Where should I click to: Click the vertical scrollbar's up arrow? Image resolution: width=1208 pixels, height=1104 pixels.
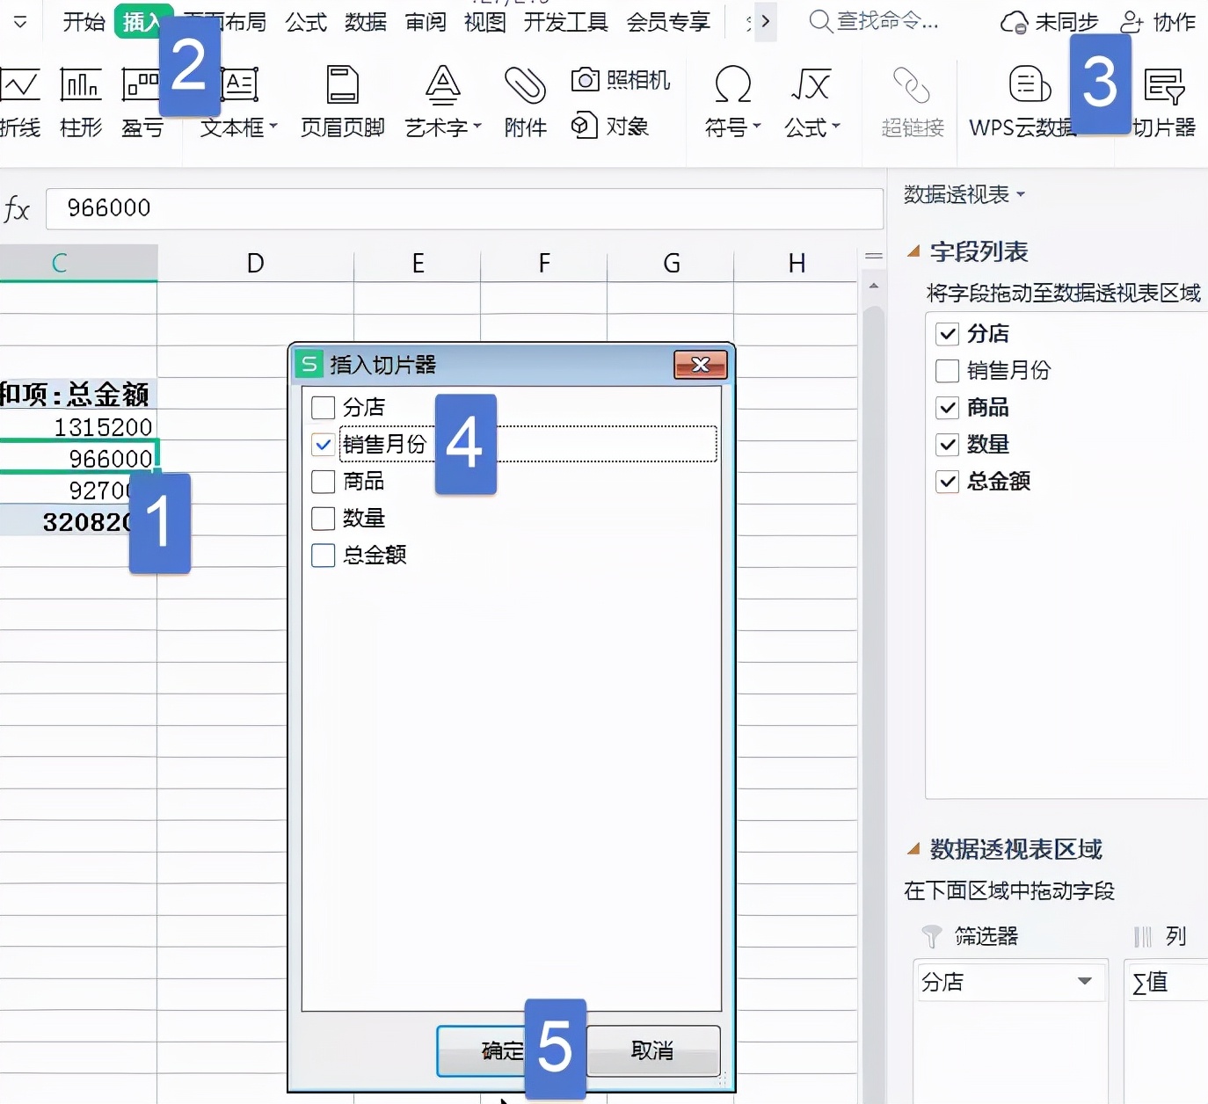[x=873, y=287]
